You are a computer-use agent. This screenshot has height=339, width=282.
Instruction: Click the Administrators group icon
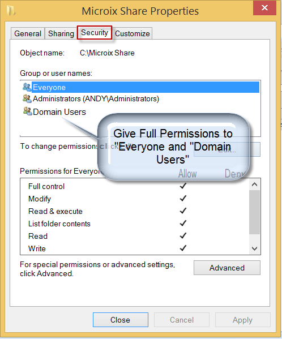pyautogui.click(x=27, y=98)
